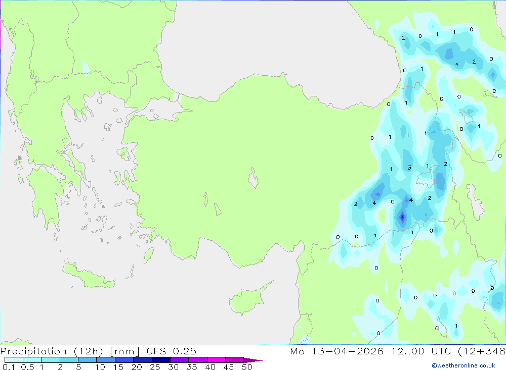This screenshot has width=506, height=370.
Task: Click the 0.5–1 mm legend color swatch
Action: pos(32,360)
